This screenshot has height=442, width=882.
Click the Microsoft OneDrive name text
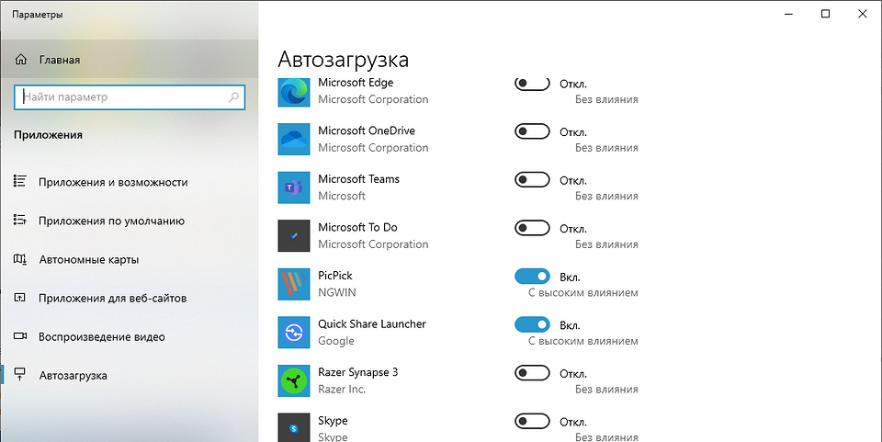pos(367,131)
